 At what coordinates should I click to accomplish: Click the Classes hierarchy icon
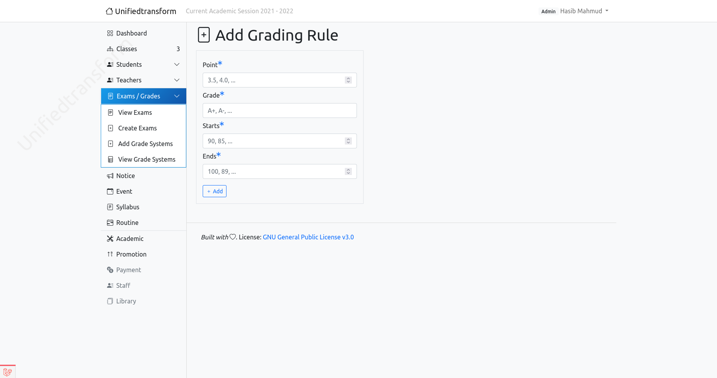click(x=110, y=49)
